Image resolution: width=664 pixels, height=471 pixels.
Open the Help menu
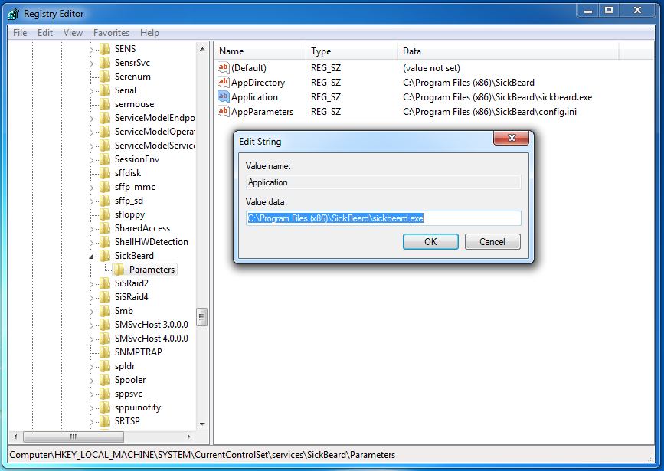(149, 33)
